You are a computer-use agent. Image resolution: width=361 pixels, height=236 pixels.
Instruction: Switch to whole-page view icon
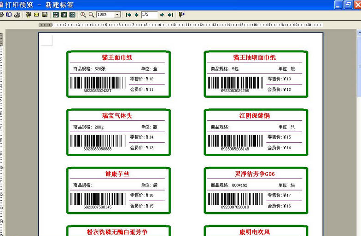(64, 15)
